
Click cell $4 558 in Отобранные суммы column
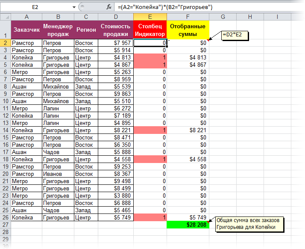tap(188, 160)
